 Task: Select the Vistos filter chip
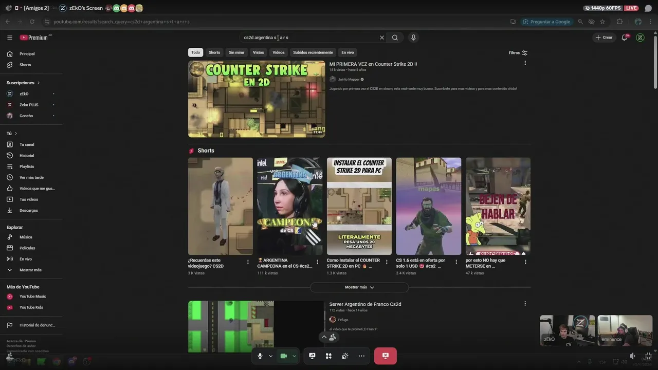259,52
